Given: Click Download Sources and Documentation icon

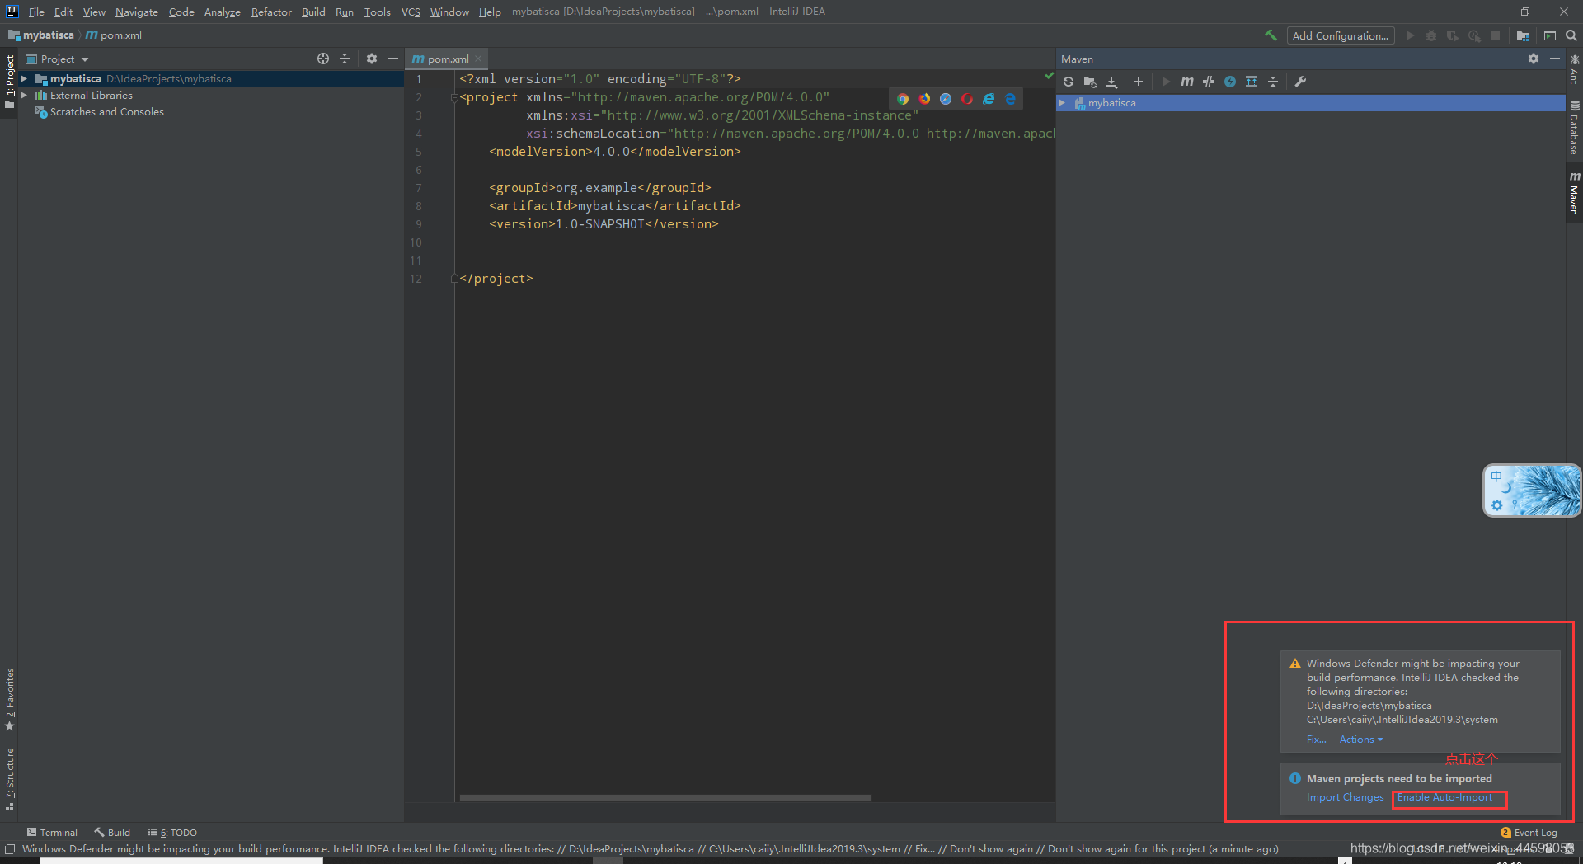Looking at the screenshot, I should 1112,82.
